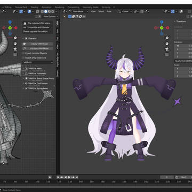Click the extend selection mode icon
Screen dimensions: 192x192
coord(74,17)
